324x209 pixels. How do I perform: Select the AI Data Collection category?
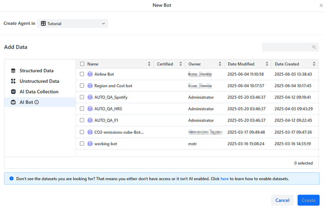pyautogui.click(x=38, y=92)
